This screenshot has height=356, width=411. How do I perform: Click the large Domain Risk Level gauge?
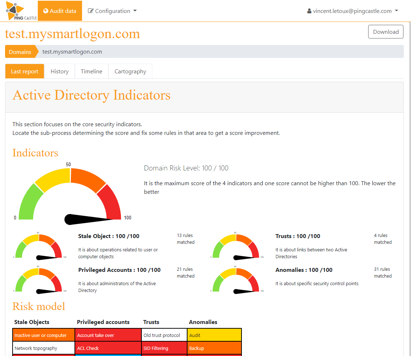[70, 196]
